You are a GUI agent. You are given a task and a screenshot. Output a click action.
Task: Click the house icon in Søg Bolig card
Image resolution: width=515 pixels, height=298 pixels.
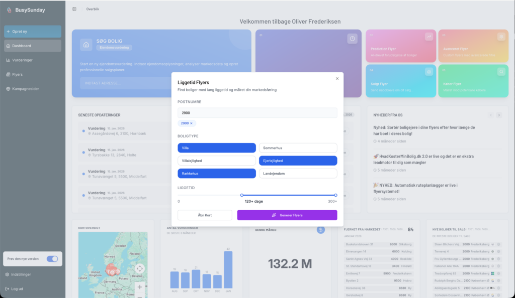[x=86, y=44]
